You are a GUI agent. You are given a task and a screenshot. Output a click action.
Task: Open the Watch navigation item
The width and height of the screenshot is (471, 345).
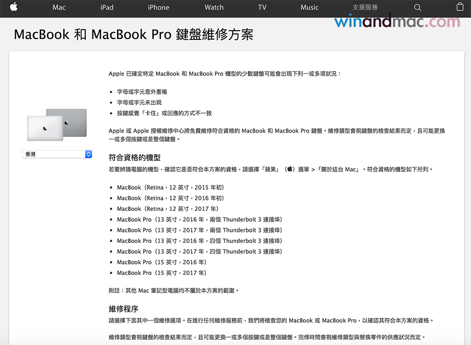pyautogui.click(x=214, y=8)
